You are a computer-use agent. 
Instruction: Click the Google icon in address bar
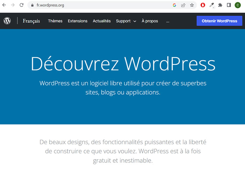tap(174, 5)
